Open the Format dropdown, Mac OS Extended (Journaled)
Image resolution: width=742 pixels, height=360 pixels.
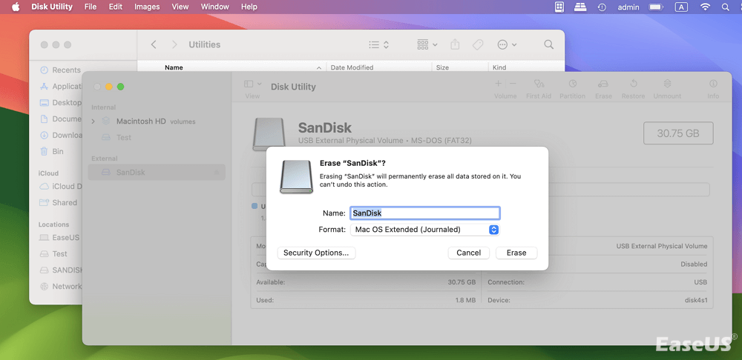point(424,230)
